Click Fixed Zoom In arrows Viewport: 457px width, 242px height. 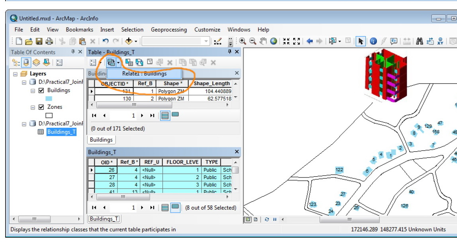[286, 41]
